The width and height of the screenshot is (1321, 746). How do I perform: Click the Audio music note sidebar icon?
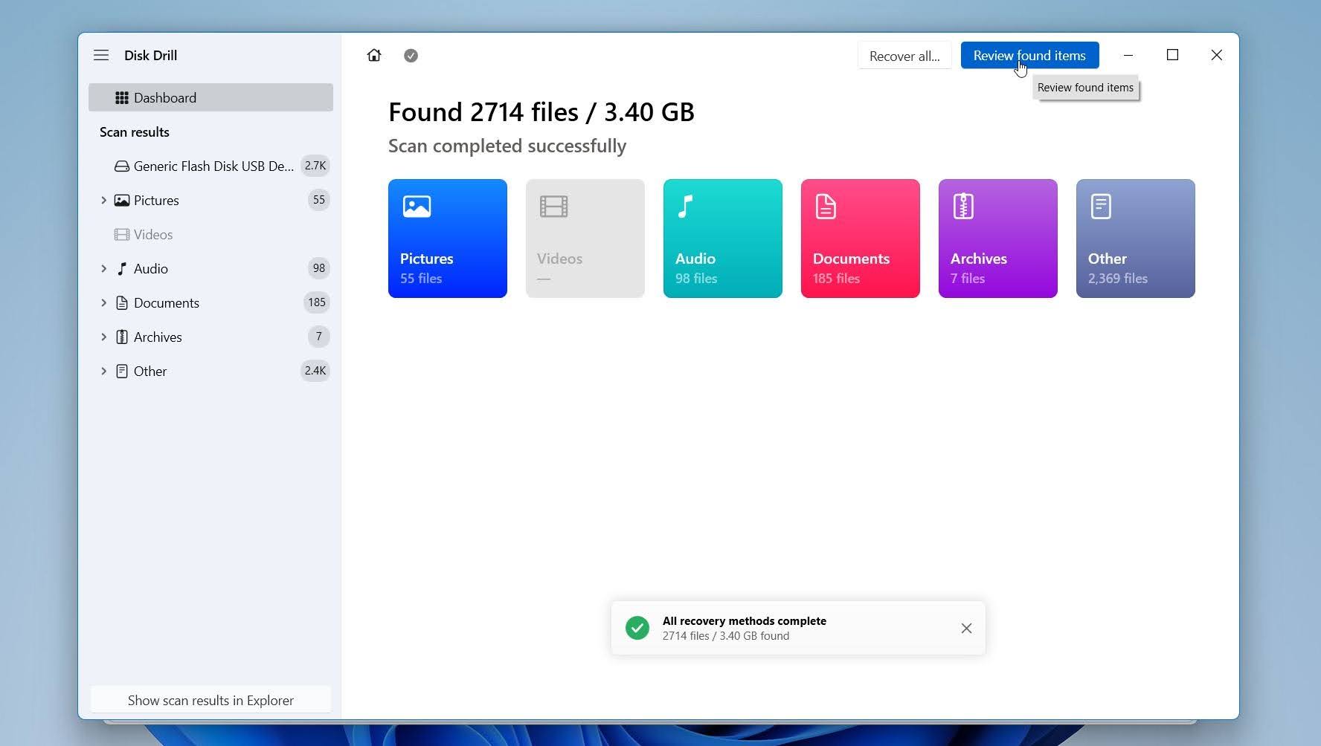pyautogui.click(x=122, y=268)
